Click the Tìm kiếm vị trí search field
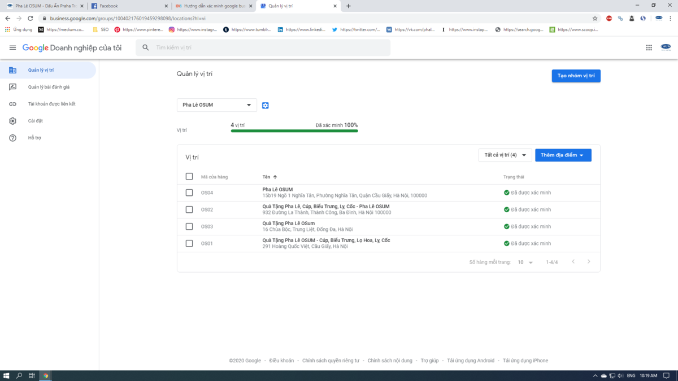The height and width of the screenshot is (381, 678). pyautogui.click(x=263, y=48)
